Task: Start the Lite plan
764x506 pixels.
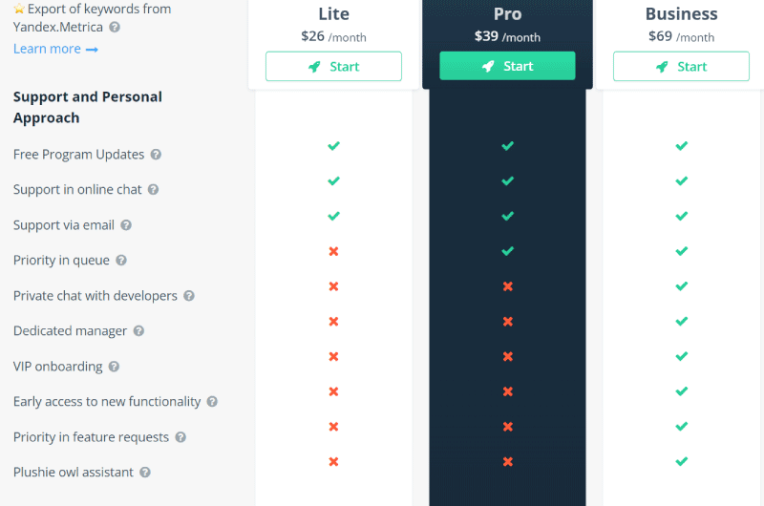Action: click(x=333, y=66)
